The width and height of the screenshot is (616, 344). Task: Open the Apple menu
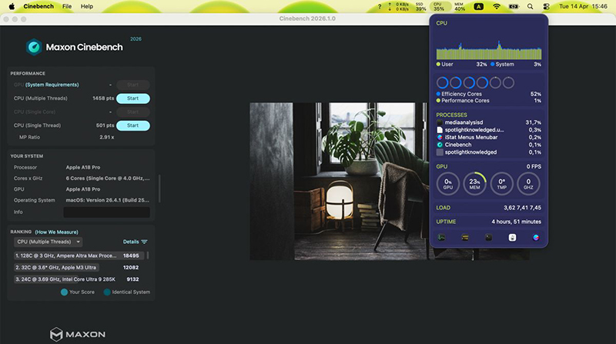12,6
